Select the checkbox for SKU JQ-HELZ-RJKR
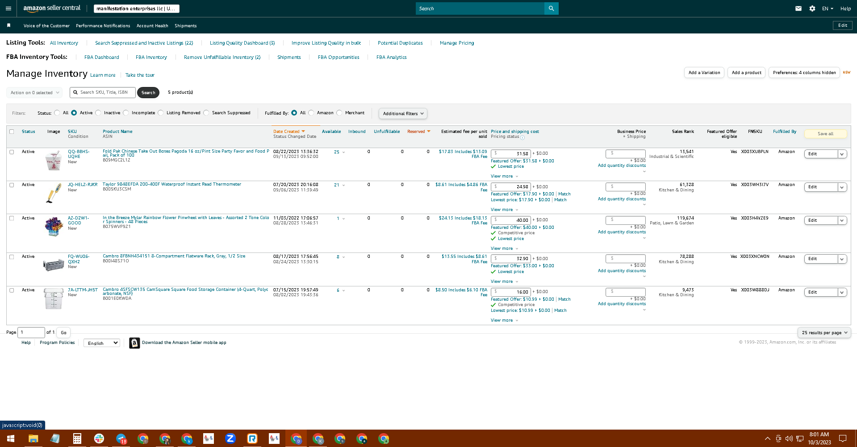857x447 pixels. pos(12,185)
